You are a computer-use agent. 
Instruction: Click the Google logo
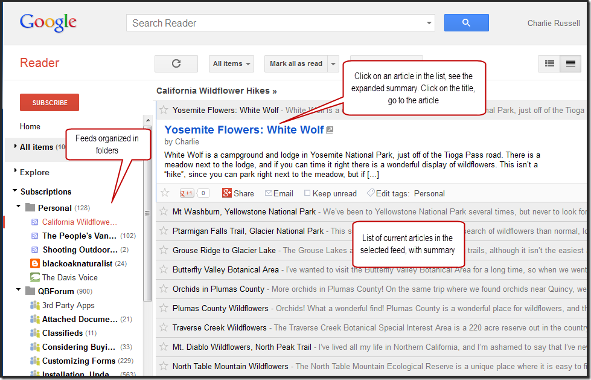pos(48,22)
